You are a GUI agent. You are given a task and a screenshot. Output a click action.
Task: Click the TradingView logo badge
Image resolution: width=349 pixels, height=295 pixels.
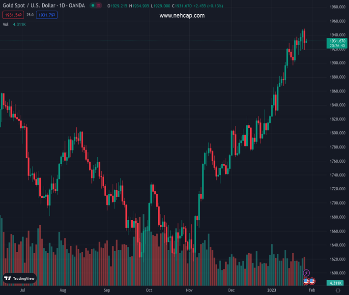[x=20, y=278]
